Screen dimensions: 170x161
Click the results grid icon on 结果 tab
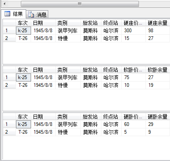[7, 14]
